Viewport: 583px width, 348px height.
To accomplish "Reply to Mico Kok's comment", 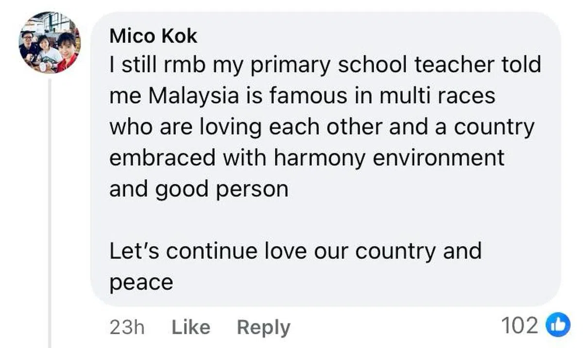I will tap(263, 327).
